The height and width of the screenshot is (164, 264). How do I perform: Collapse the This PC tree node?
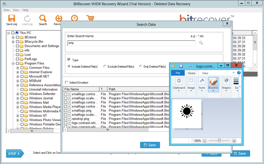[x=8, y=33]
